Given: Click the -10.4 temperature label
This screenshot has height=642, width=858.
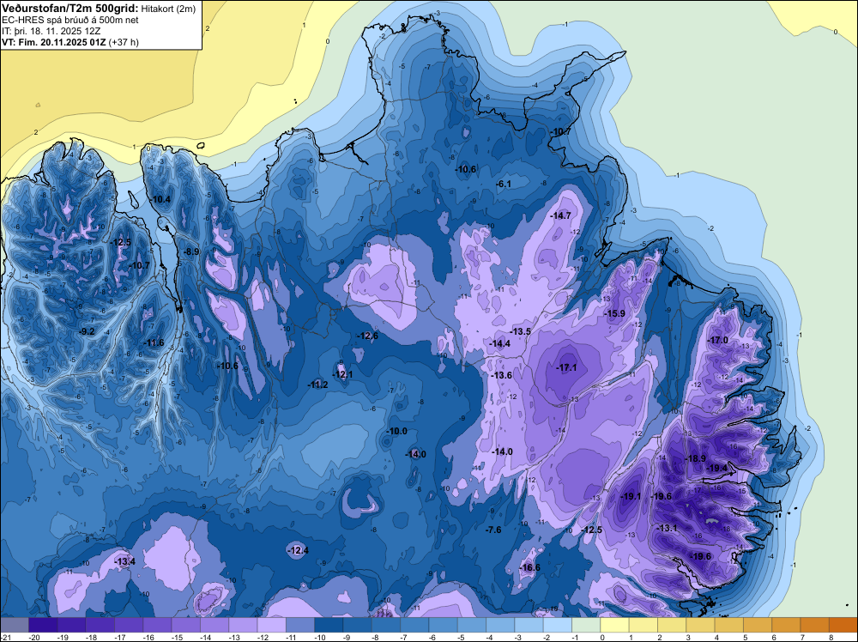Looking at the screenshot, I should tap(160, 199).
